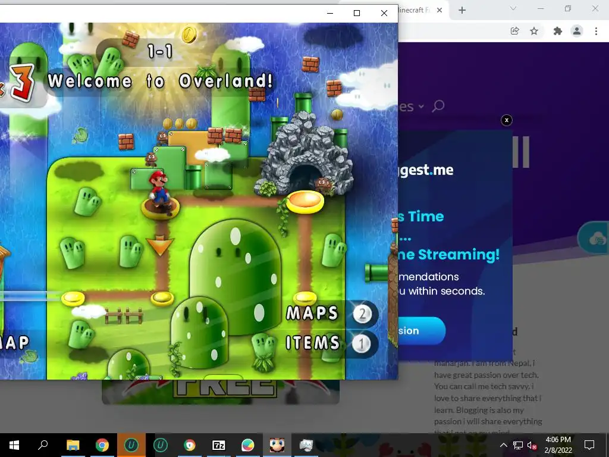
Task: Minimize the Mario game window
Action: pyautogui.click(x=329, y=13)
